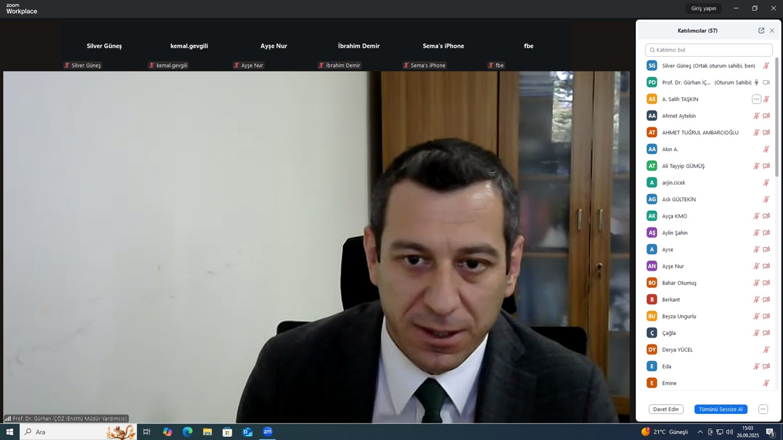
Task: Click the muted mic icon for Berkant
Action: 756,300
